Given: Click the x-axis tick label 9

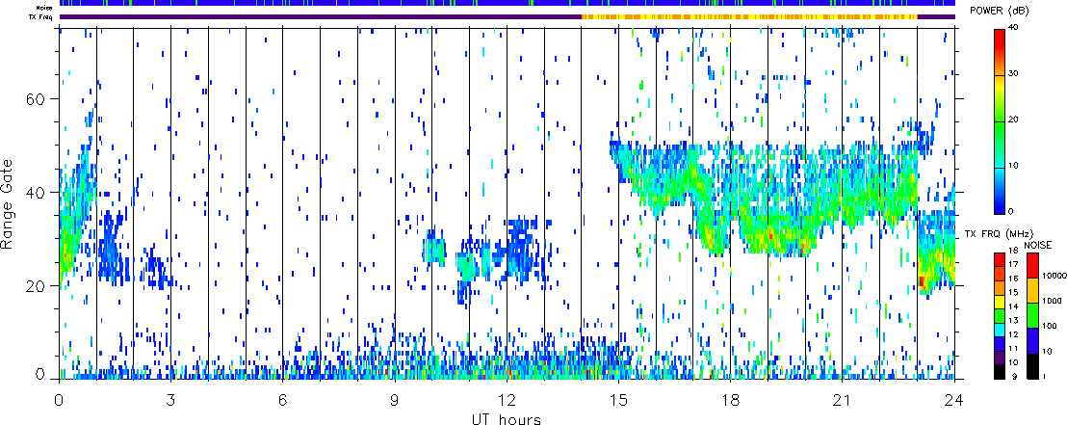Looking at the screenshot, I should (395, 401).
